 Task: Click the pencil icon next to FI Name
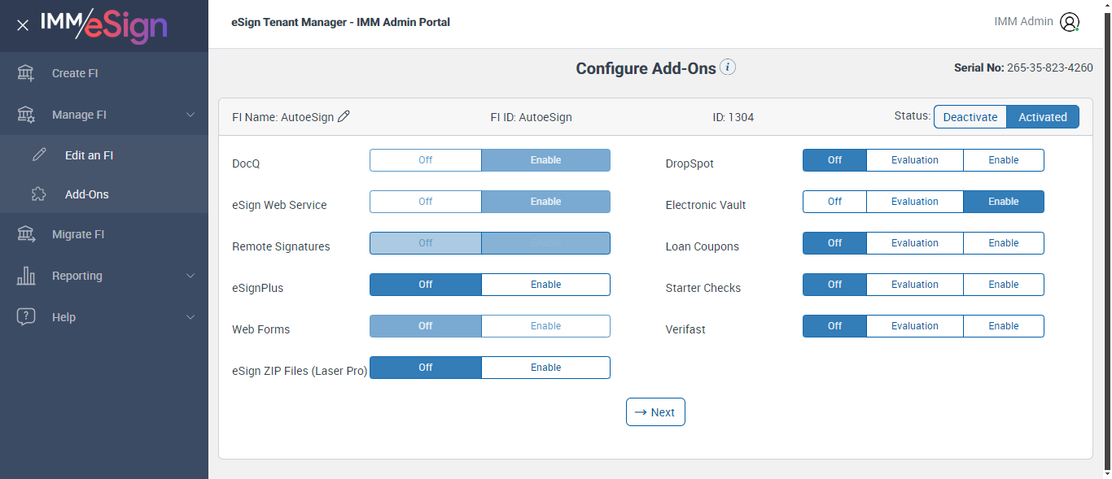pos(344,117)
